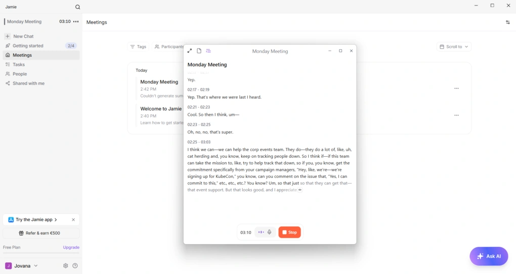516x274 pixels.
Task: Toggle the microphone icon
Action: [270, 232]
